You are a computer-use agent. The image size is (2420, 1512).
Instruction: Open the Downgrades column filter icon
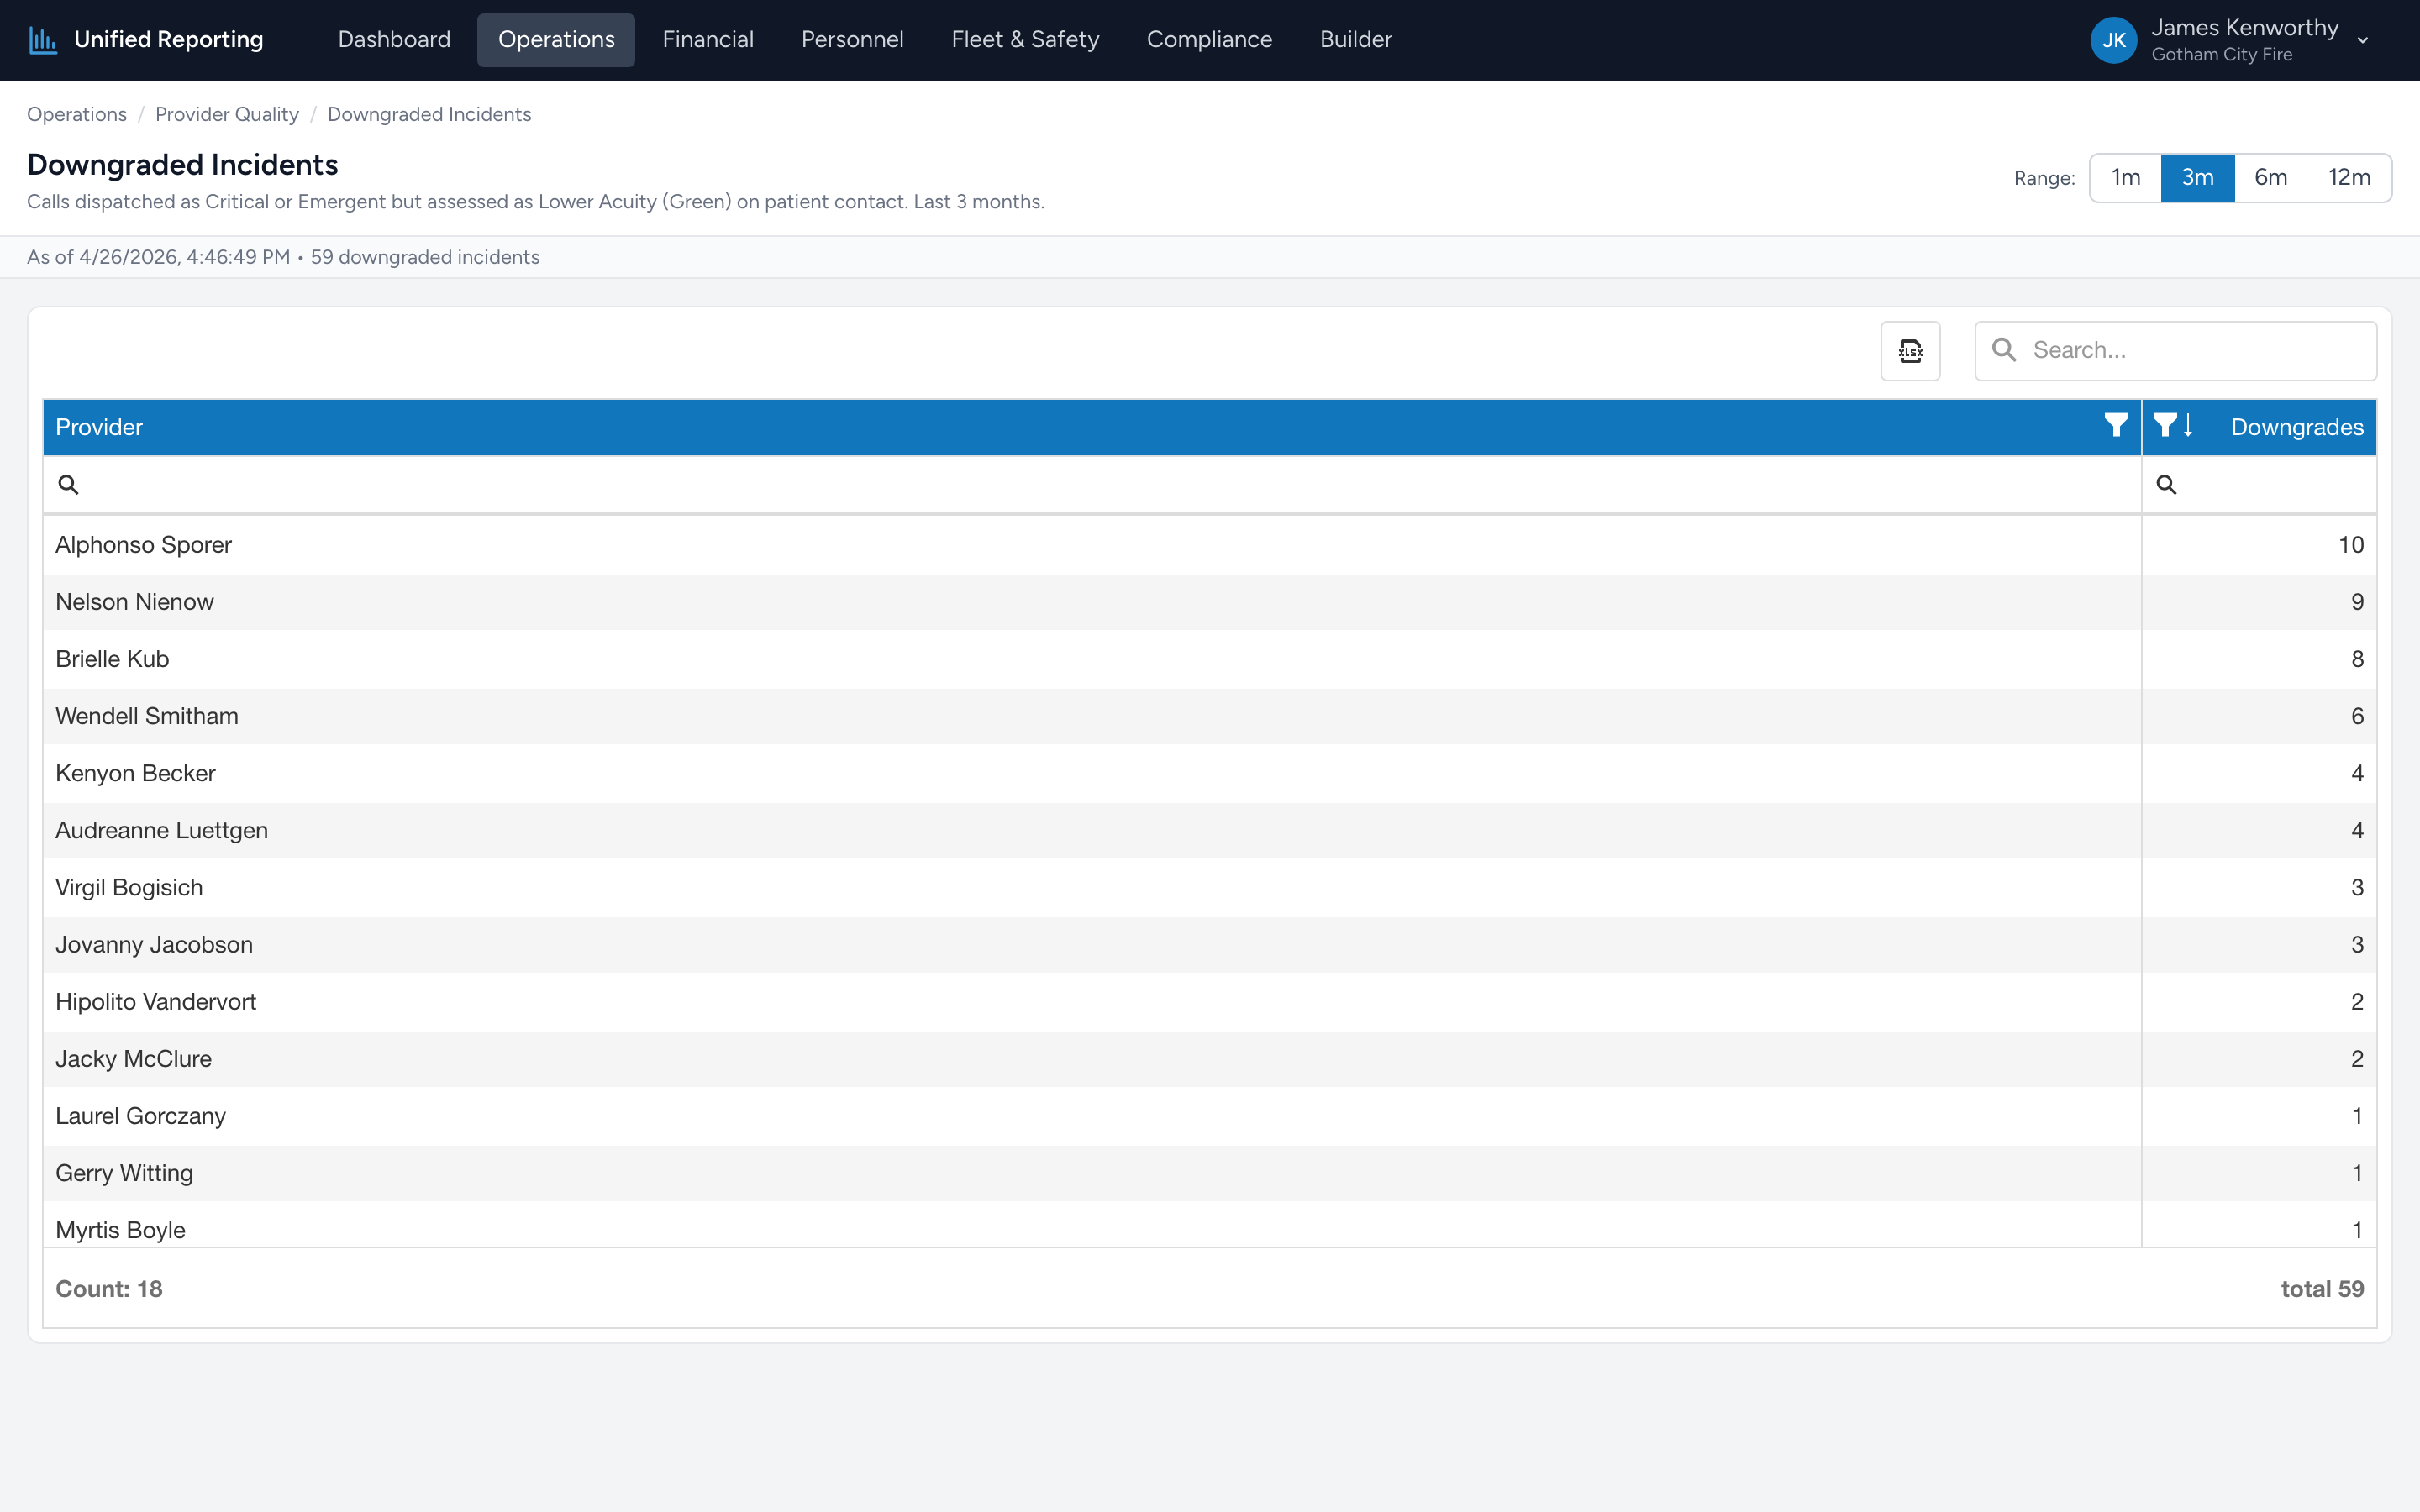click(x=2164, y=426)
